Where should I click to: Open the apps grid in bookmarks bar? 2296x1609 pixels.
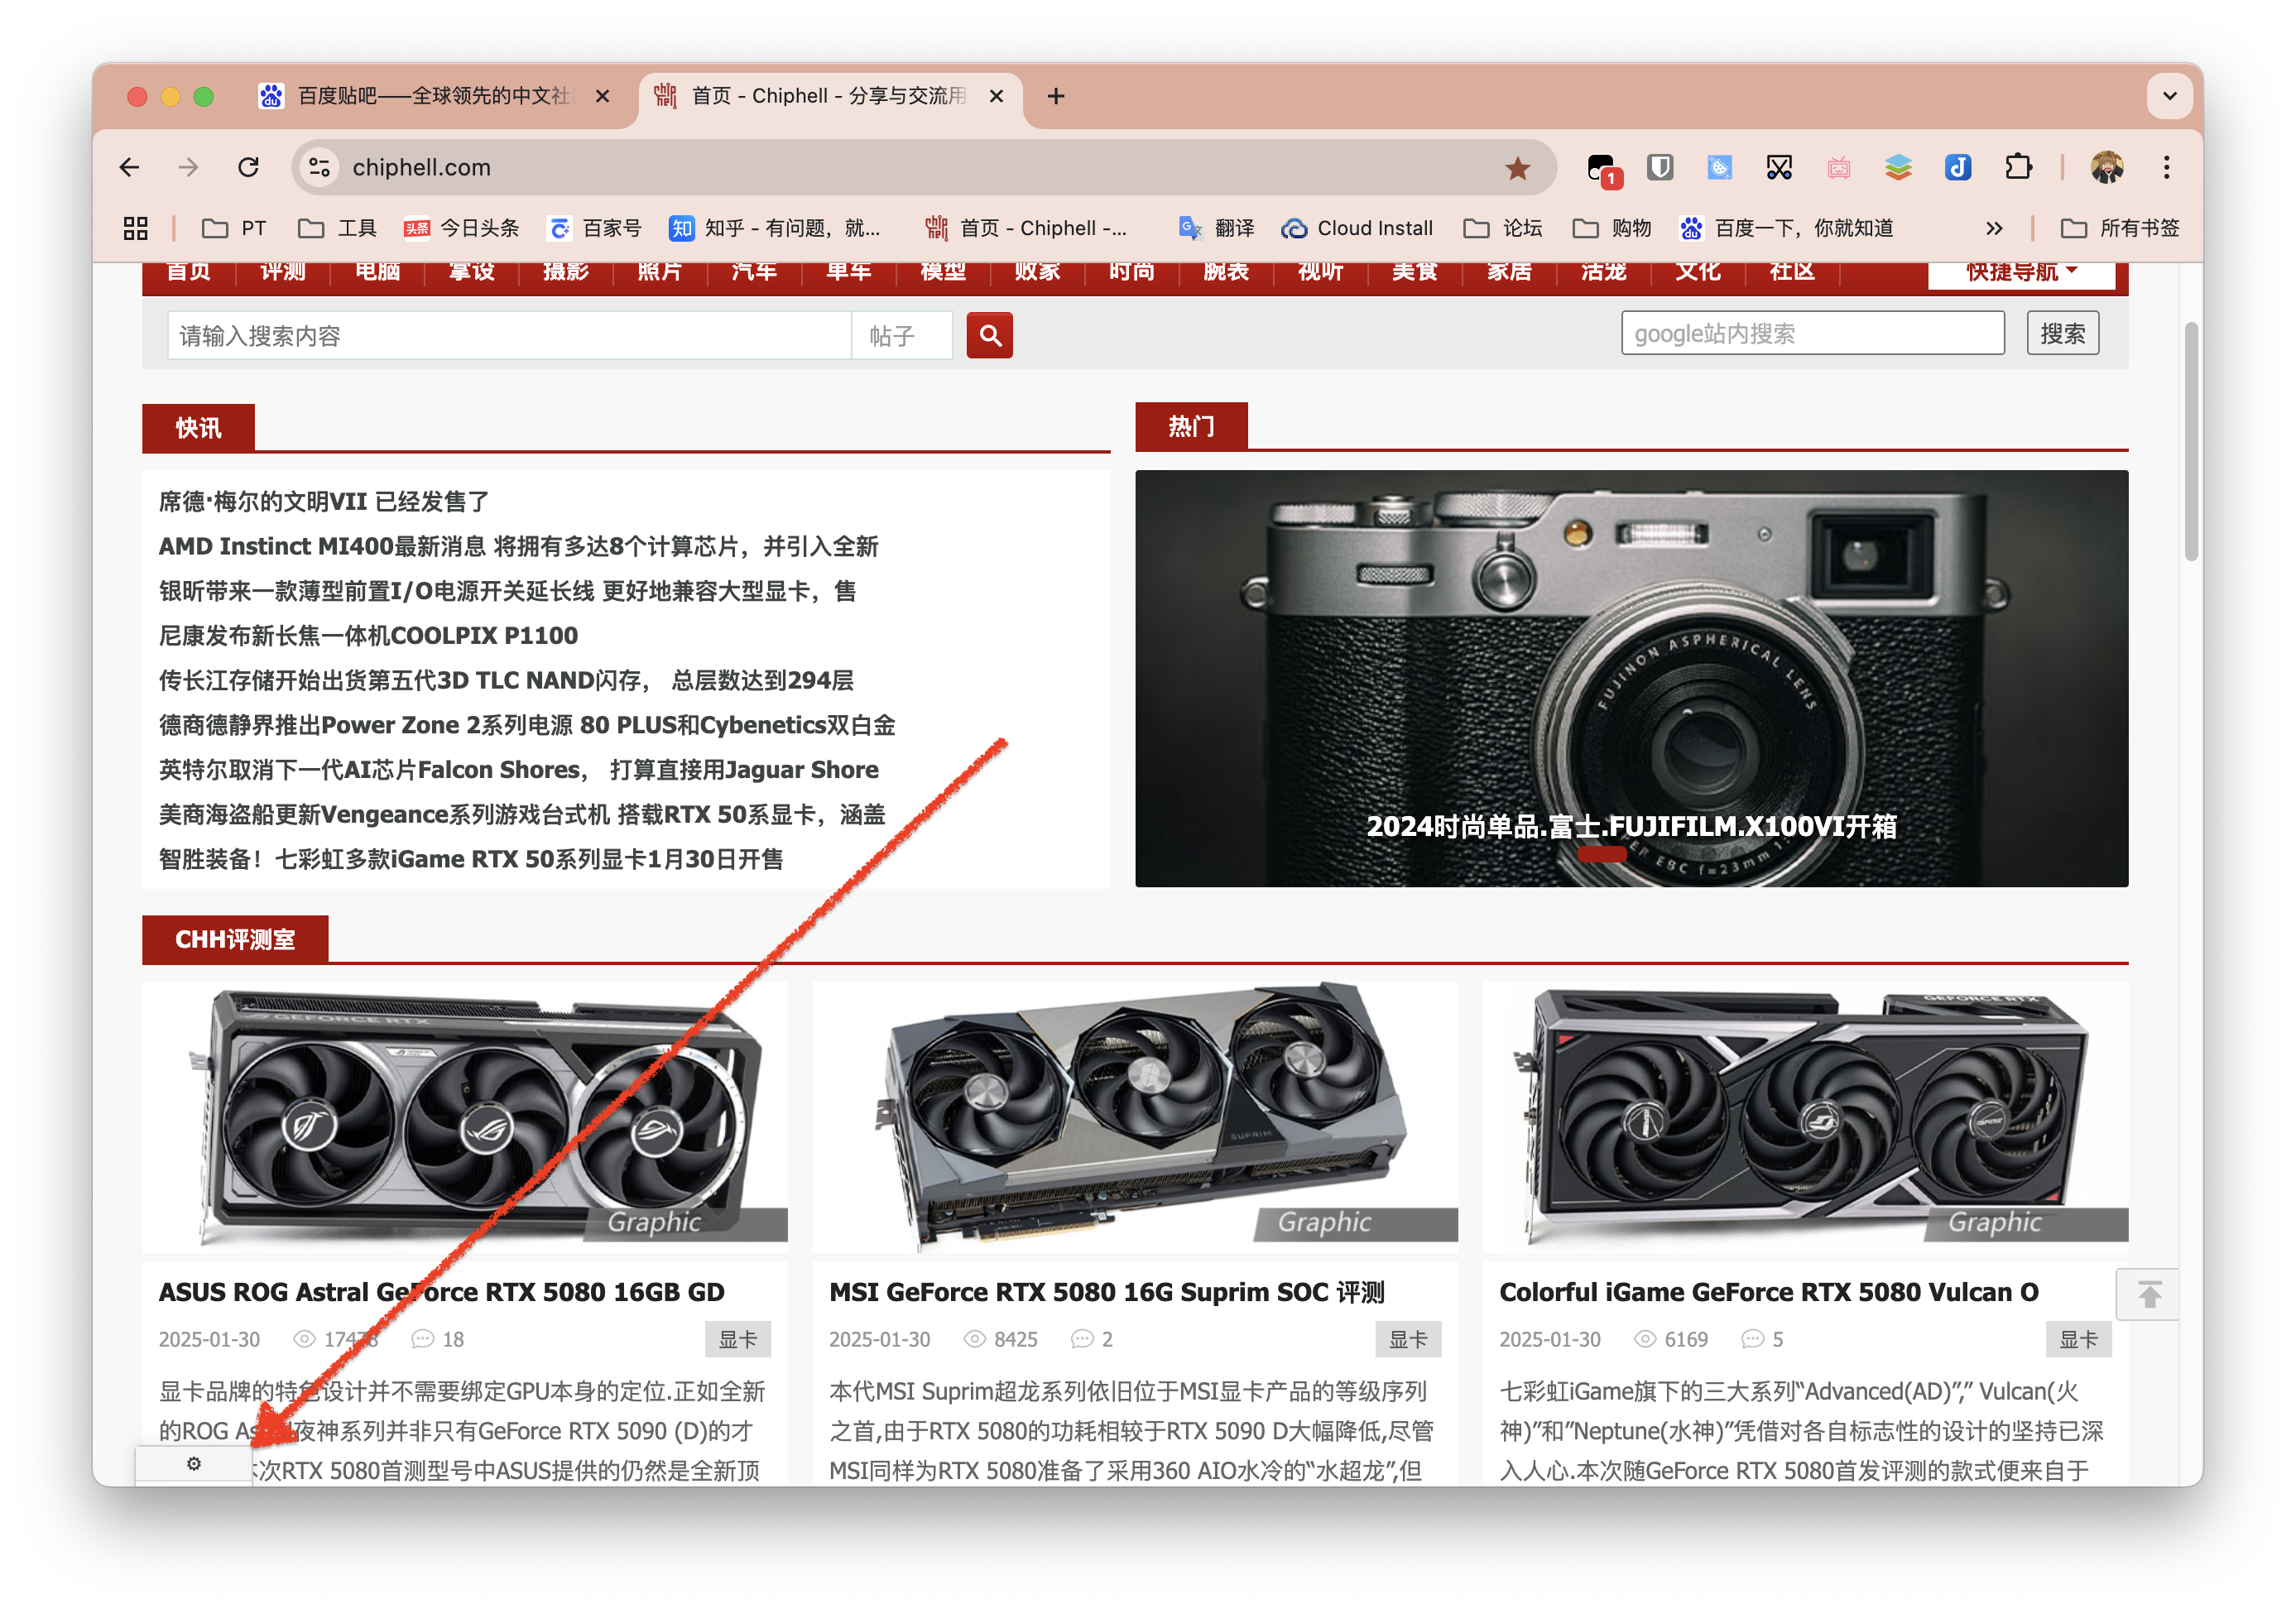tap(136, 228)
